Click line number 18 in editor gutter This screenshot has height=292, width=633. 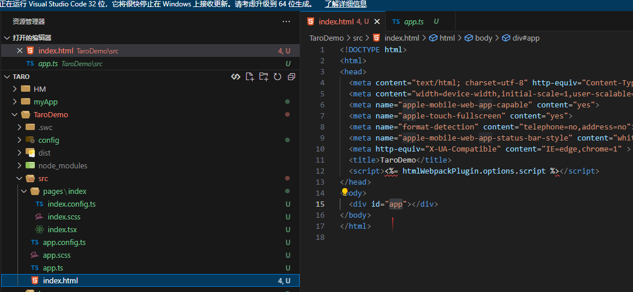point(321,237)
